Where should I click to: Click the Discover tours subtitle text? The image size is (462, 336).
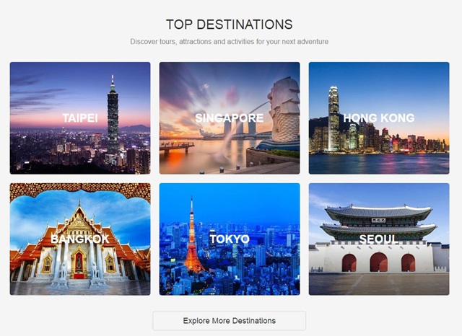coord(230,42)
